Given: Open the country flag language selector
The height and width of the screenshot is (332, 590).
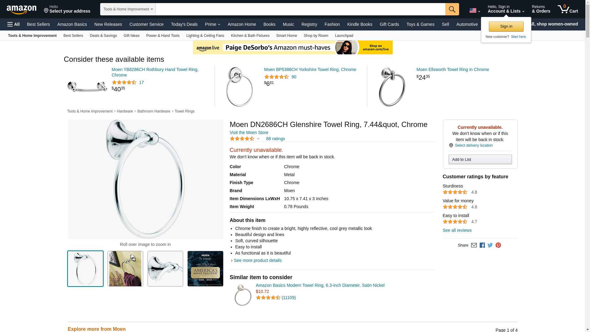Looking at the screenshot, I should (x=474, y=11).
